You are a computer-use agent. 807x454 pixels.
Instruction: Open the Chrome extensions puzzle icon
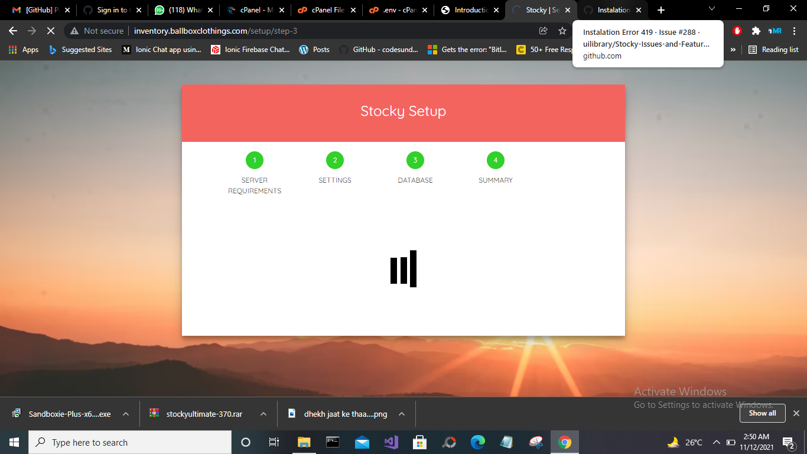tap(757, 30)
